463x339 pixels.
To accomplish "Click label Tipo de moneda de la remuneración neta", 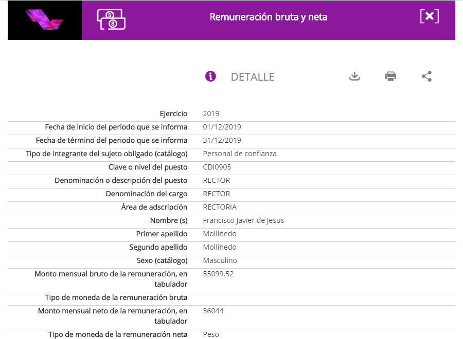I will pos(118,334).
